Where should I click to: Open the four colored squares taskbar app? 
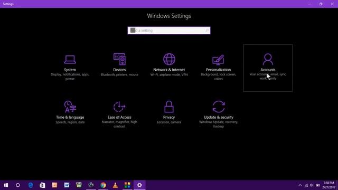pyautogui.click(x=127, y=185)
